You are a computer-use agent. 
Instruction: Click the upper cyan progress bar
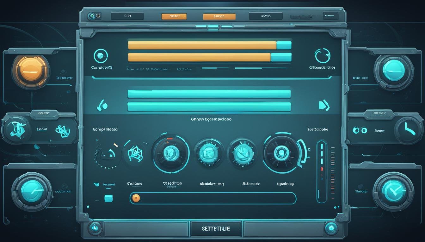pos(209,94)
